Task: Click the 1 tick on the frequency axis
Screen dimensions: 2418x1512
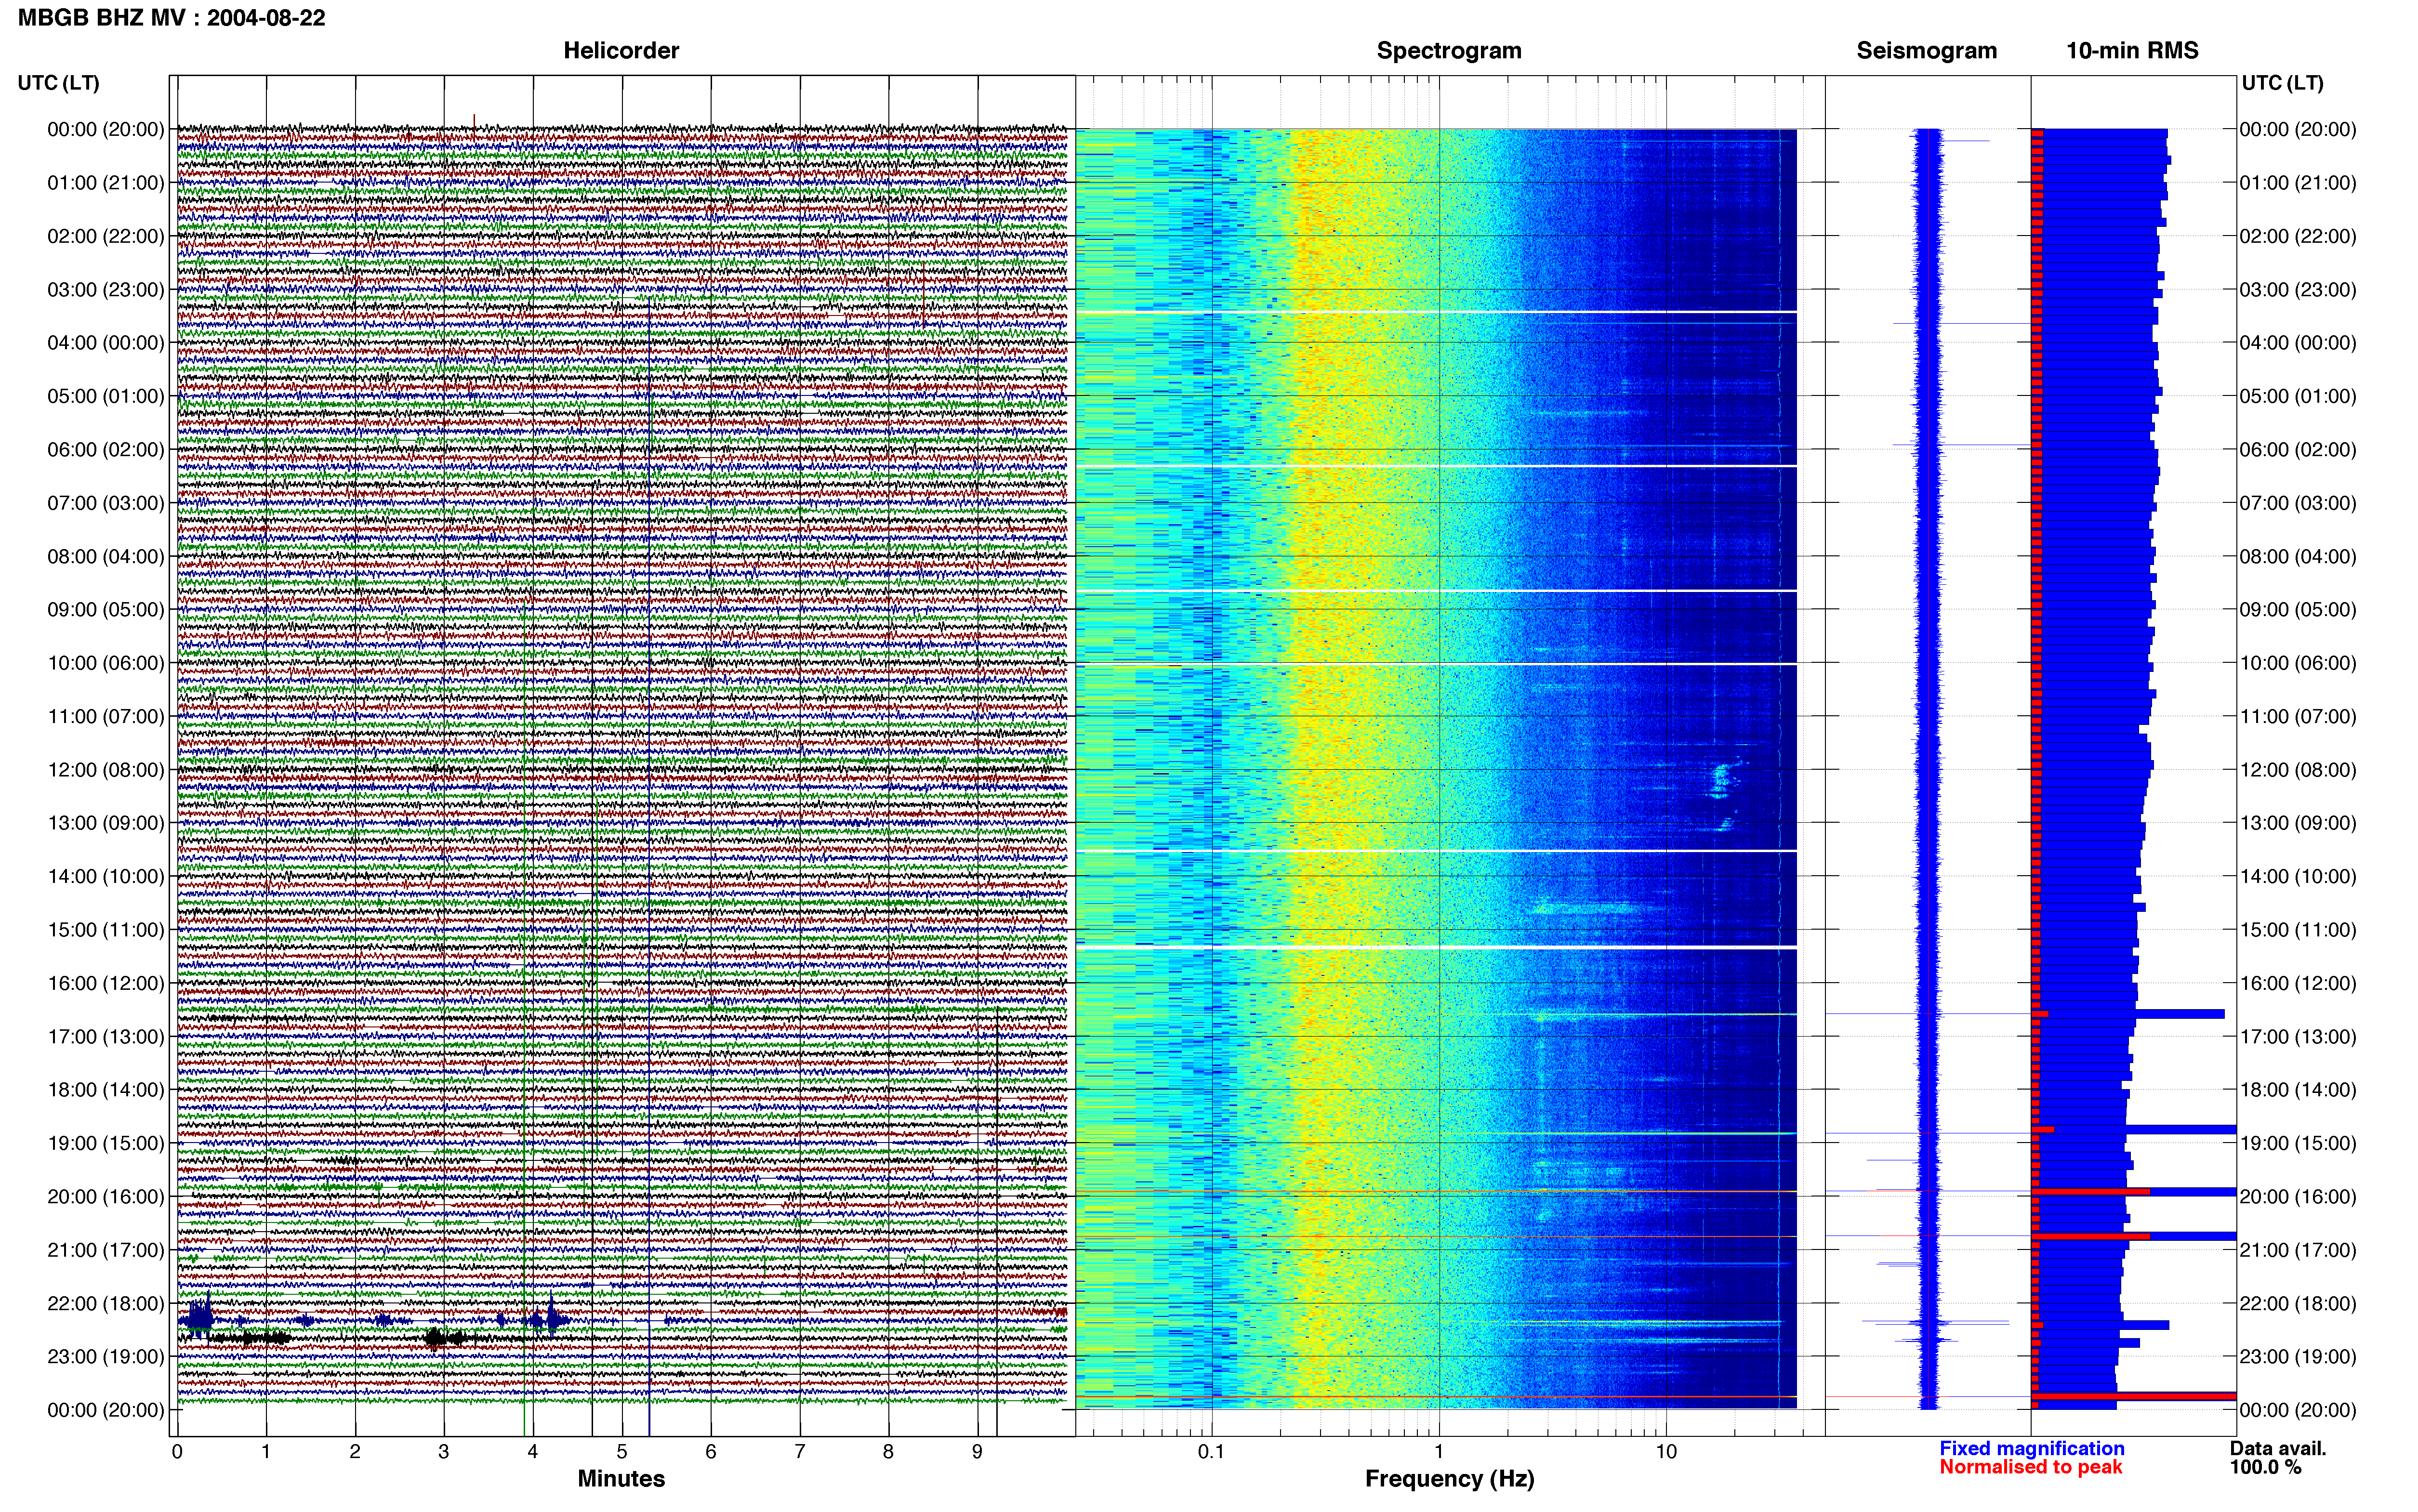Action: [x=1439, y=1452]
